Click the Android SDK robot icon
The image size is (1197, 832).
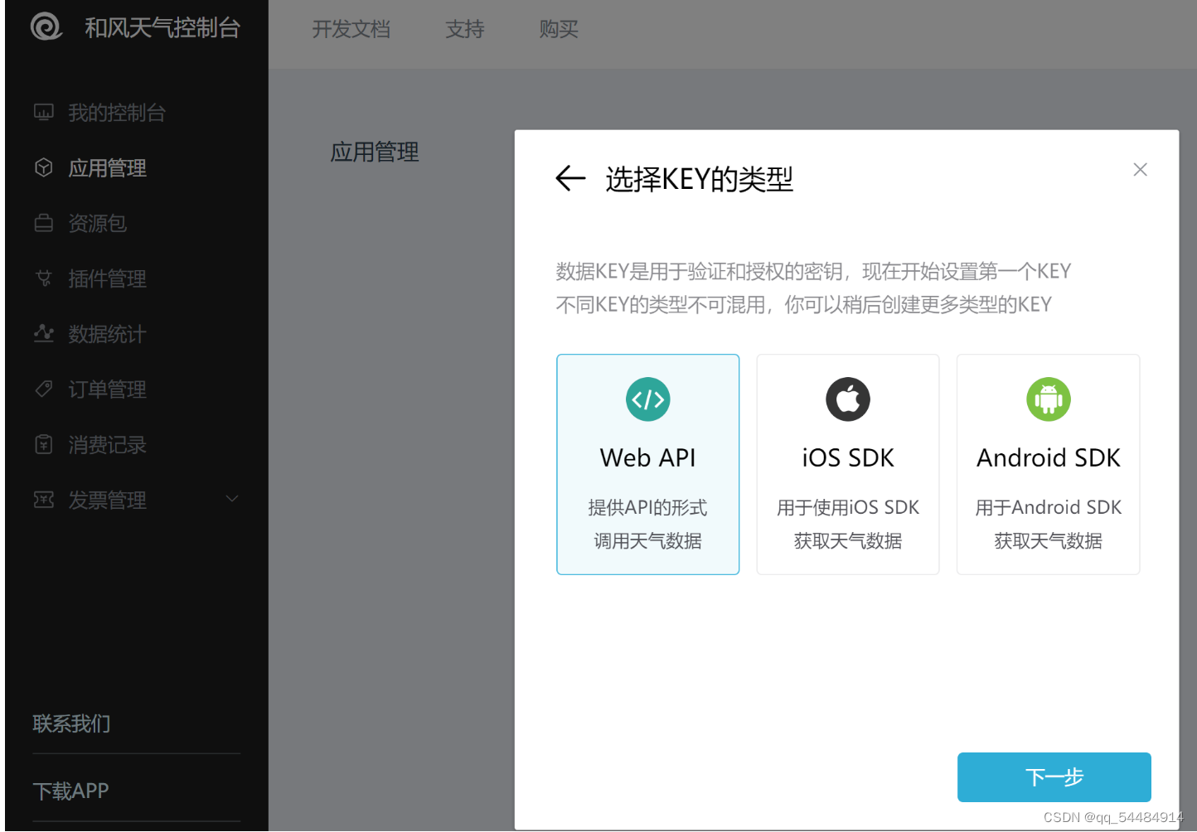click(x=1049, y=399)
